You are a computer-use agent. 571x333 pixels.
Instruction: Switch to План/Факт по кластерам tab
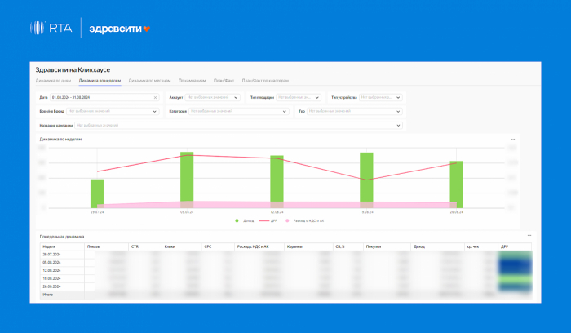[265, 81]
